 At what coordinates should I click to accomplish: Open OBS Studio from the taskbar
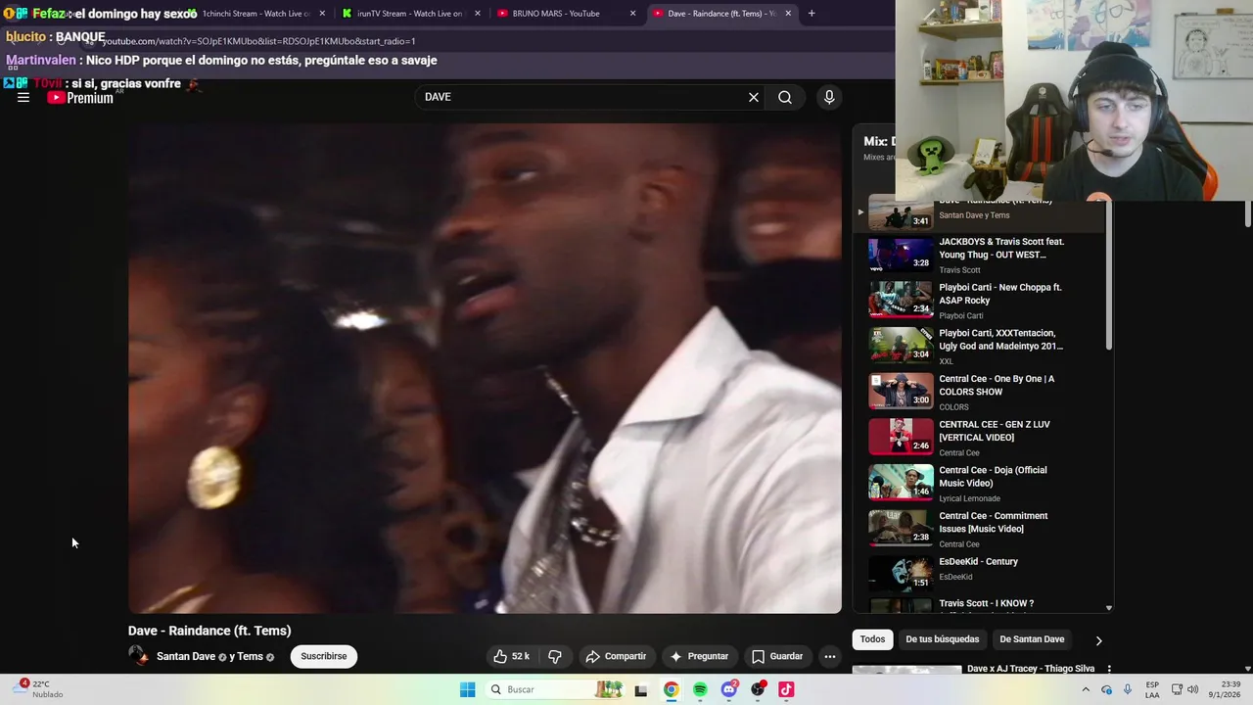[758, 689]
